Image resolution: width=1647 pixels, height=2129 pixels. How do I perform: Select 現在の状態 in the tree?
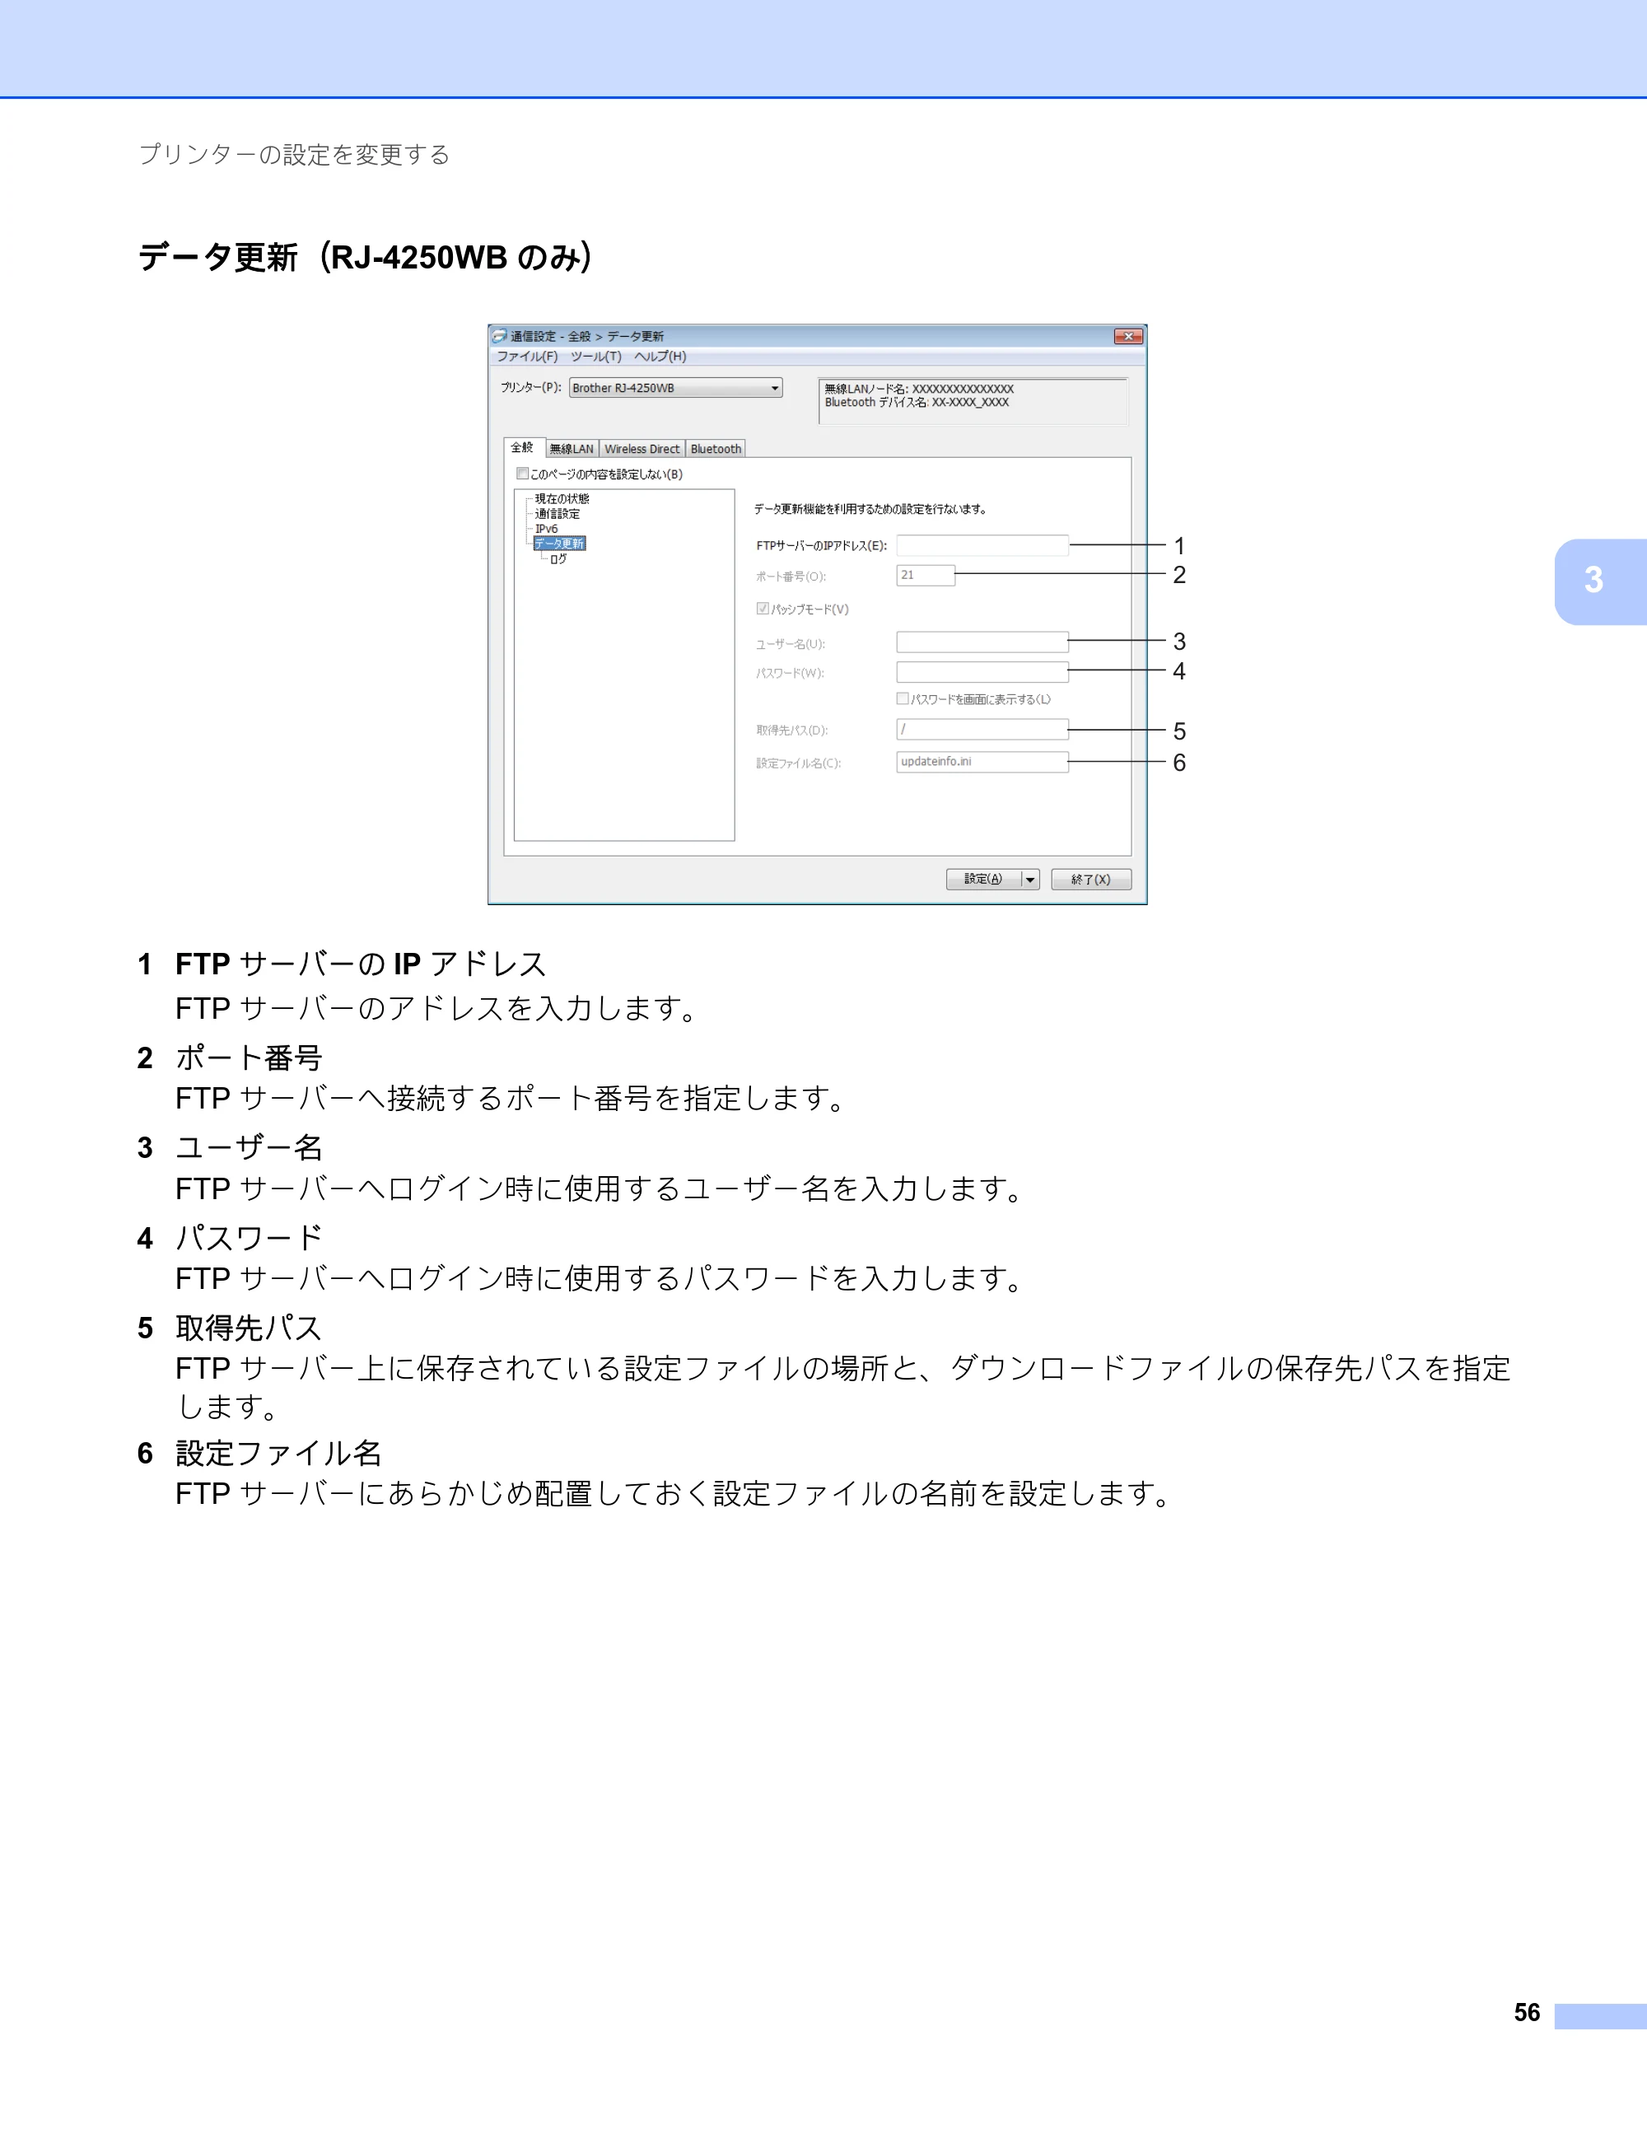(562, 499)
